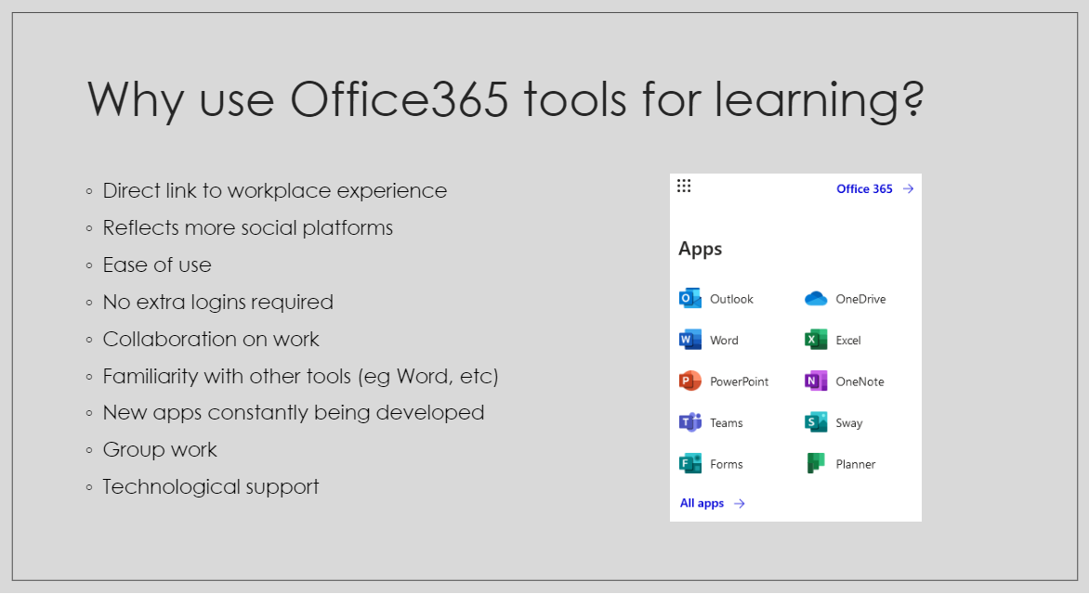Image resolution: width=1089 pixels, height=594 pixels.
Task: Click the PowerPoint app icon
Action: 690,381
